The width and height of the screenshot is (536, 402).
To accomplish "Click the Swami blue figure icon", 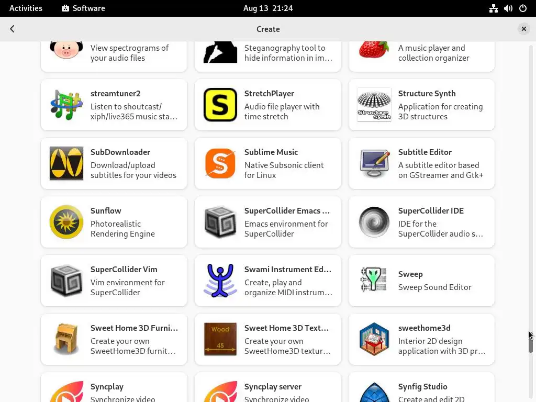I will click(x=220, y=281).
